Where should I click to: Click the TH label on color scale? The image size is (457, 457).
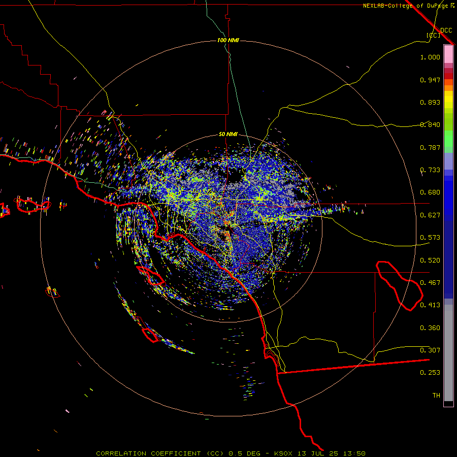[x=436, y=396]
